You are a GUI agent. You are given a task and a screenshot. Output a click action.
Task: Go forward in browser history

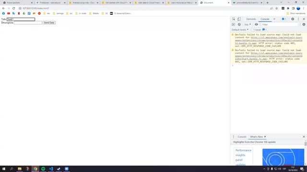click(9, 9)
